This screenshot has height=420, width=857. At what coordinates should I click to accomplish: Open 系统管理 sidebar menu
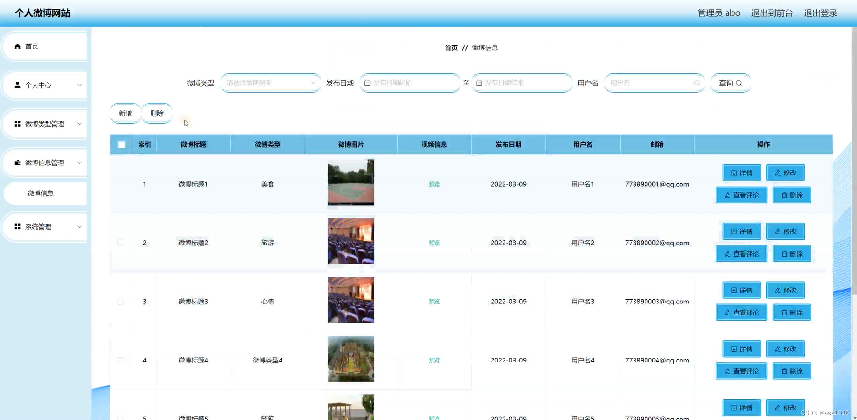click(44, 227)
